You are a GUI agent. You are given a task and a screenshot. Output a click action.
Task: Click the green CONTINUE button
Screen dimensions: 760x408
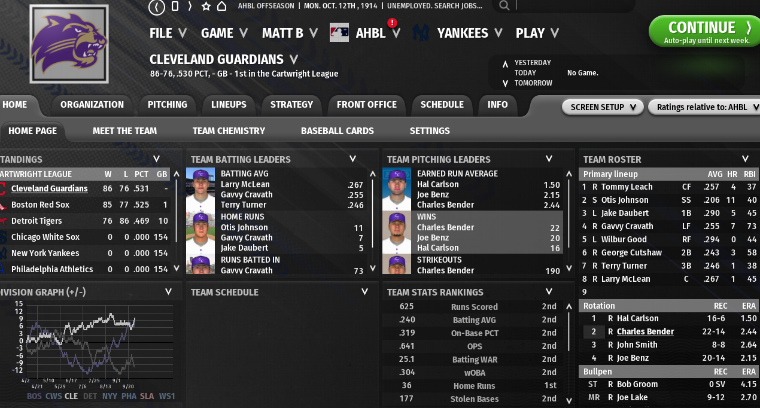pos(704,31)
